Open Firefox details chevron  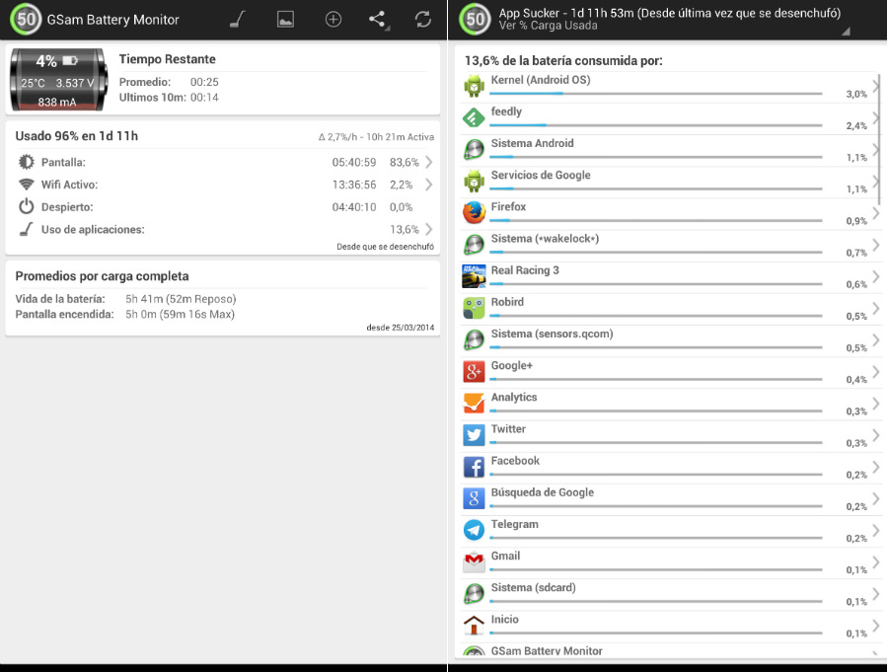point(876,213)
